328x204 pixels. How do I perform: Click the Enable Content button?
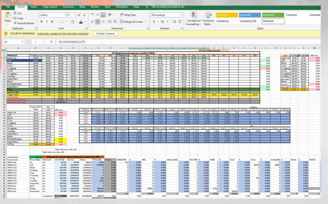tap(105, 33)
